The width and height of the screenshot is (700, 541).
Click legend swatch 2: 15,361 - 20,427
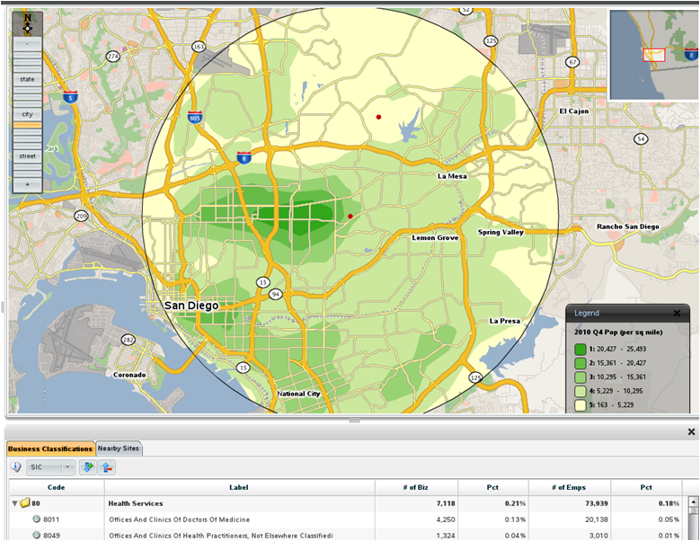click(x=580, y=363)
